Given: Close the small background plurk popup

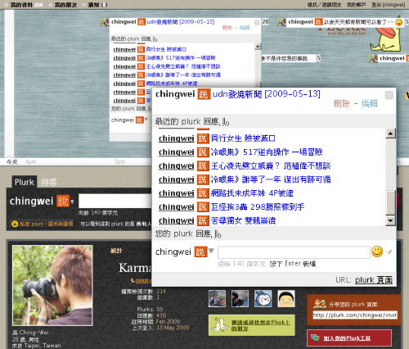Looking at the screenshot, I should tap(257, 22).
